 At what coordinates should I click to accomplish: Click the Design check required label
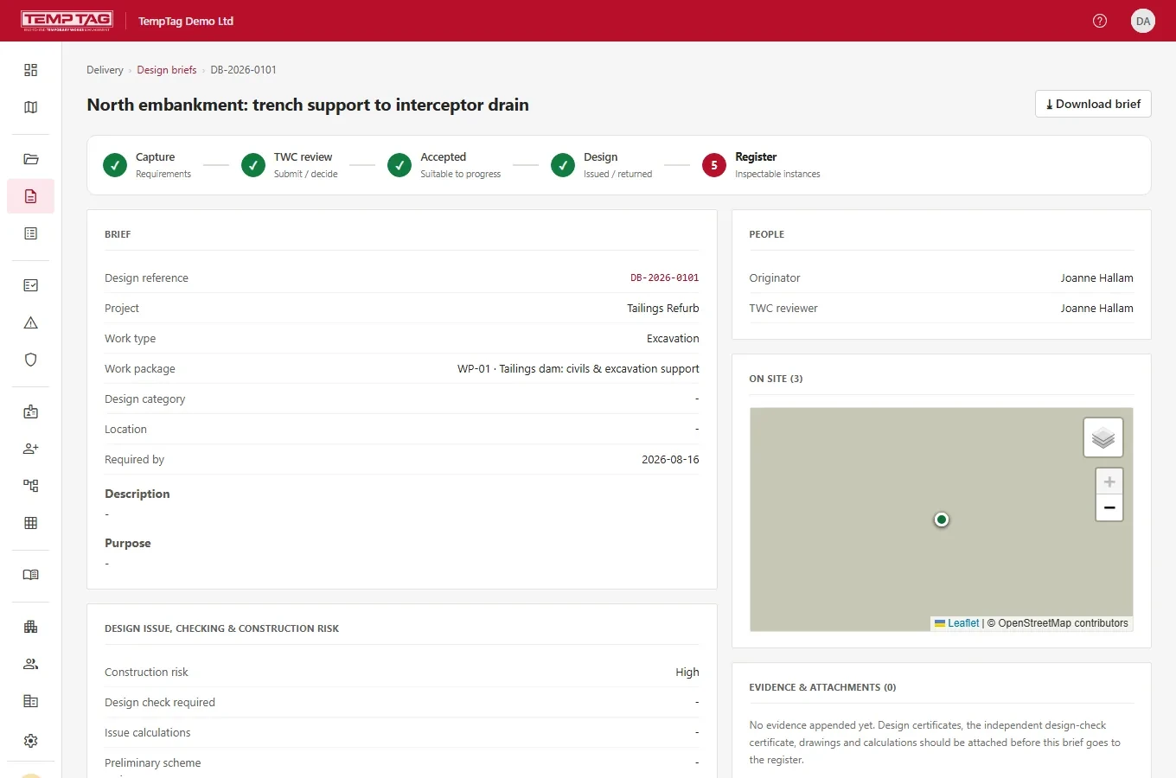pos(160,703)
